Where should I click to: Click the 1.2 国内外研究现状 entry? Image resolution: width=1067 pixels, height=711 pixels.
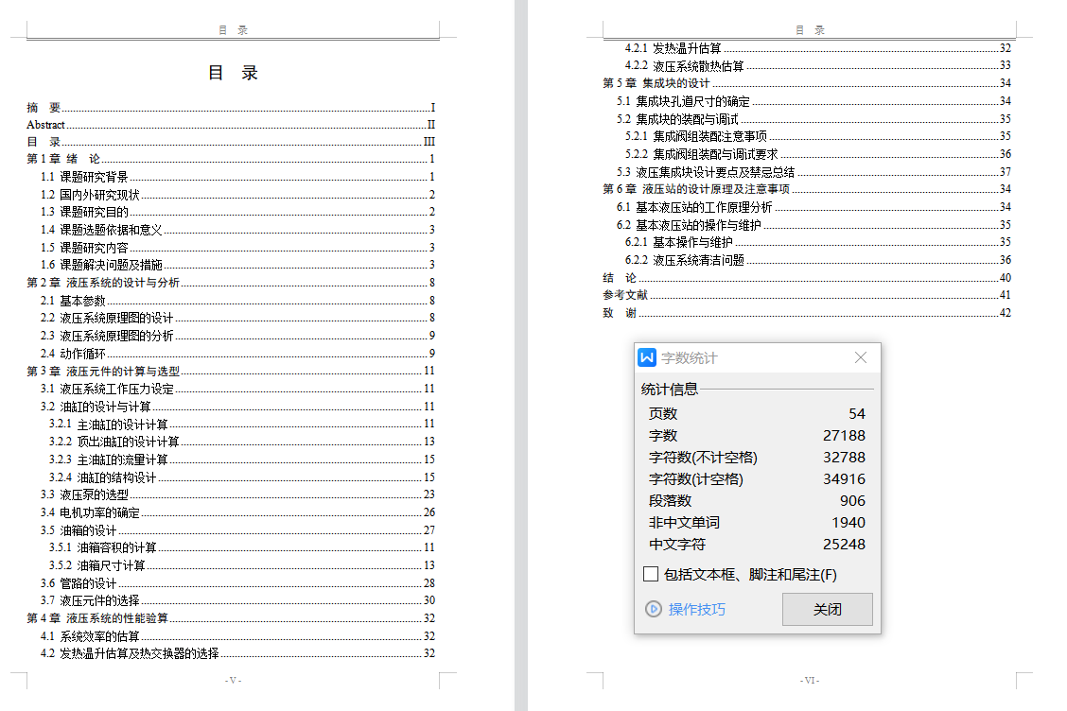click(237, 195)
